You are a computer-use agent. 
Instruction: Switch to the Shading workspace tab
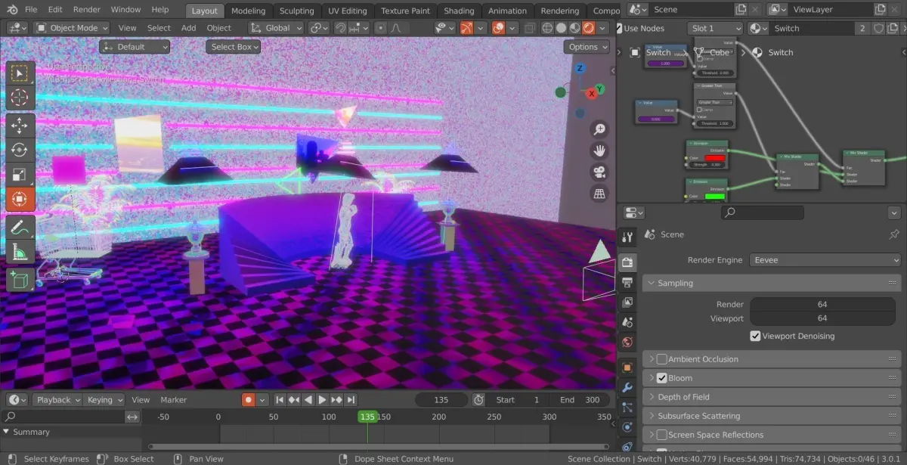pyautogui.click(x=459, y=11)
